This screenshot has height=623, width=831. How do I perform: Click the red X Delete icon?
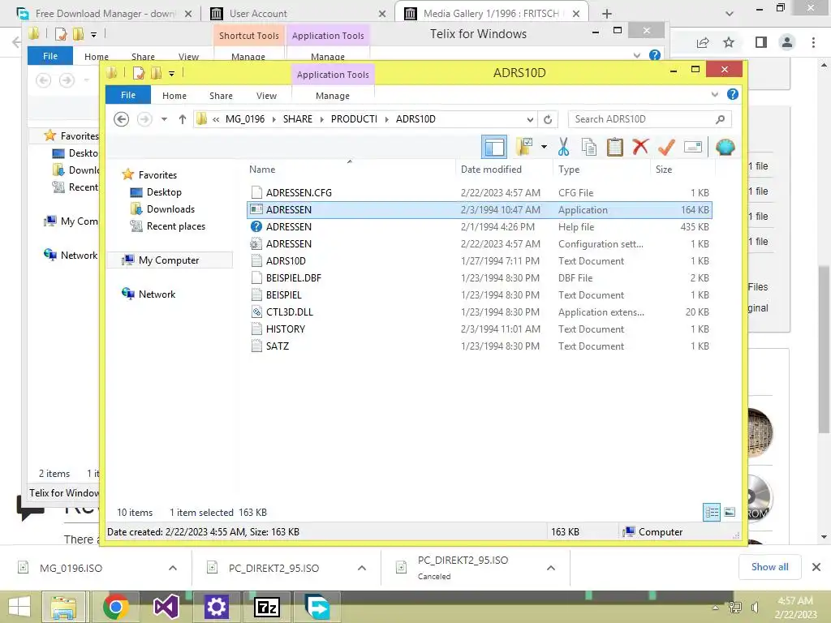click(x=640, y=147)
